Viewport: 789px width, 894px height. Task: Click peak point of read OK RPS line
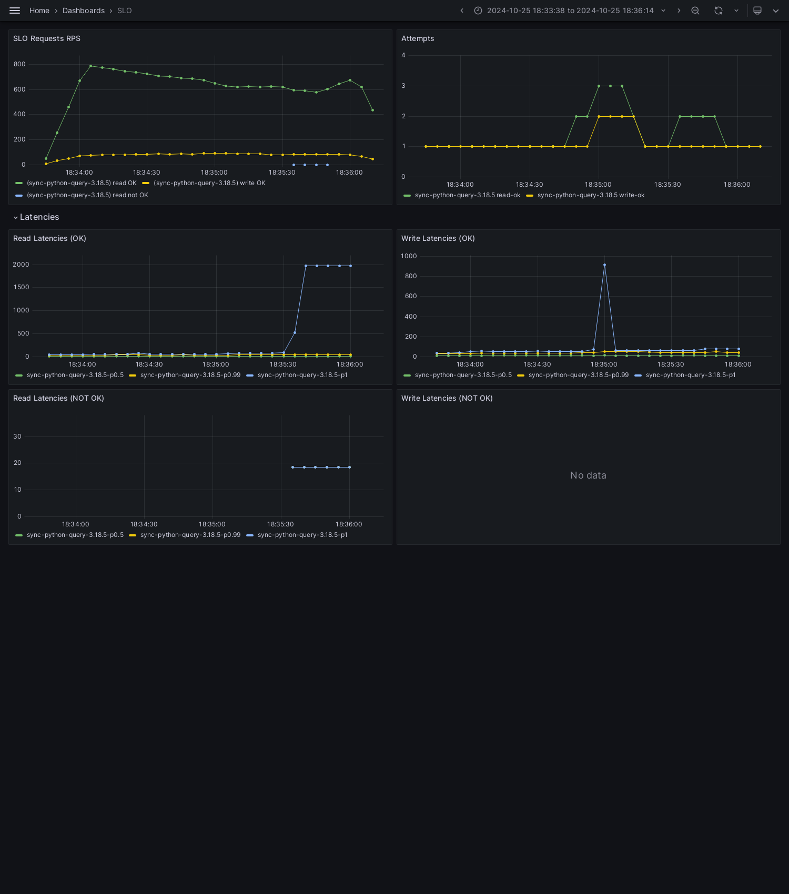90,66
